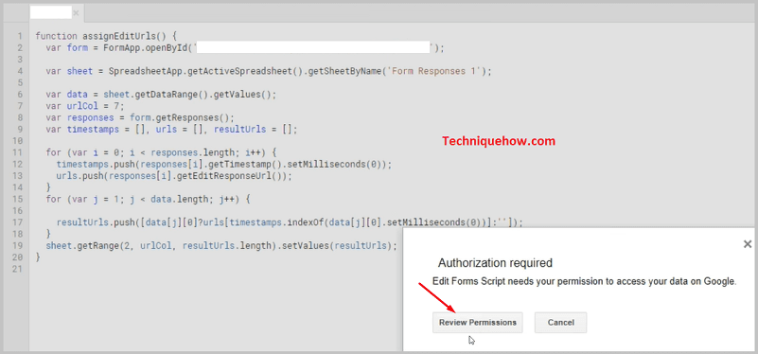This screenshot has height=354, width=758.
Task: Click the 'timestamps.push(responses[i]' line
Action: tap(224, 164)
